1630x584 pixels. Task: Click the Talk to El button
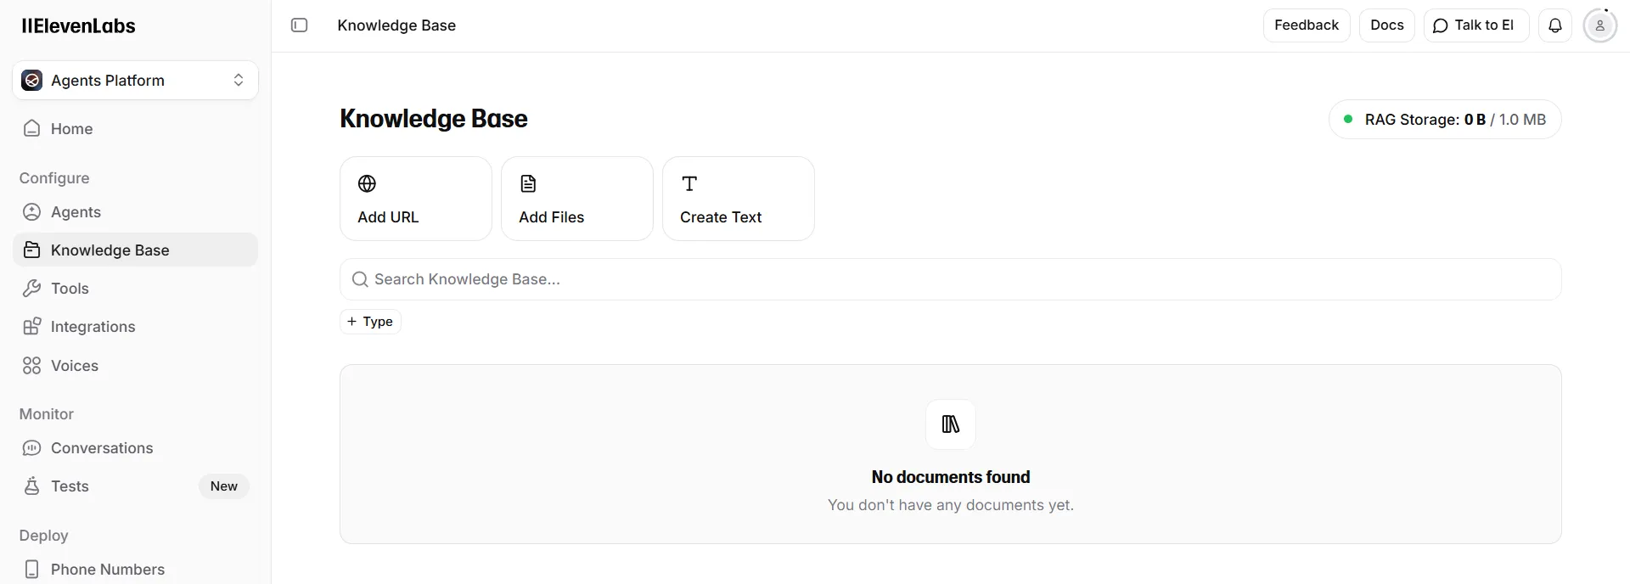click(x=1475, y=25)
